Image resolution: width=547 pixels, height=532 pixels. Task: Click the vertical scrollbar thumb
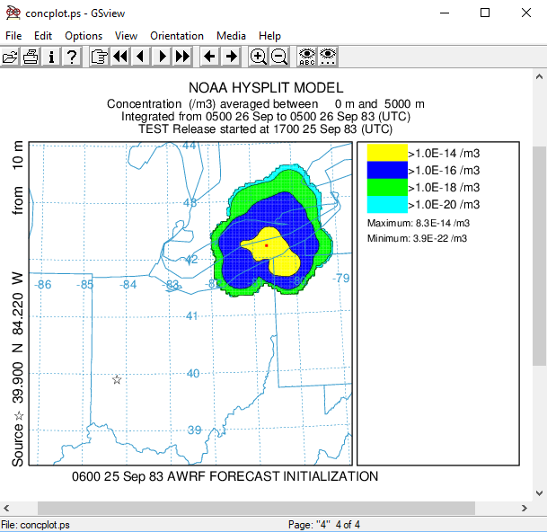539,256
